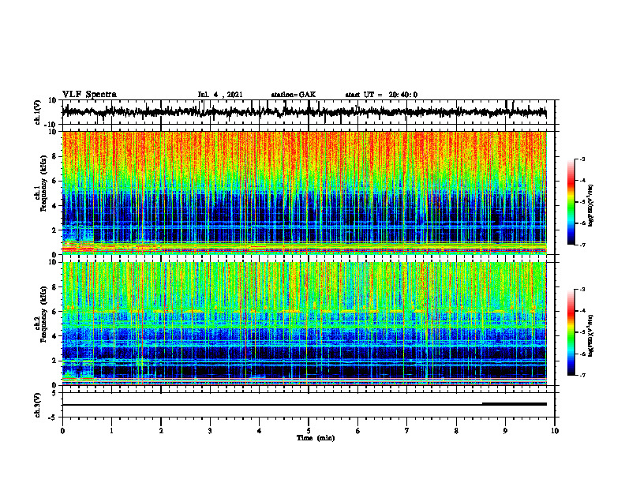
Task: Click the "8" kHz tick on ch.1 axis
Action: tap(55, 156)
